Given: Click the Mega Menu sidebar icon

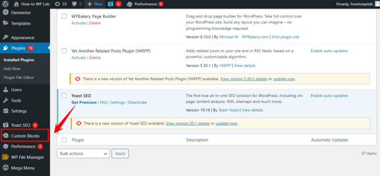Looking at the screenshot, I should pyautogui.click(x=6, y=168).
